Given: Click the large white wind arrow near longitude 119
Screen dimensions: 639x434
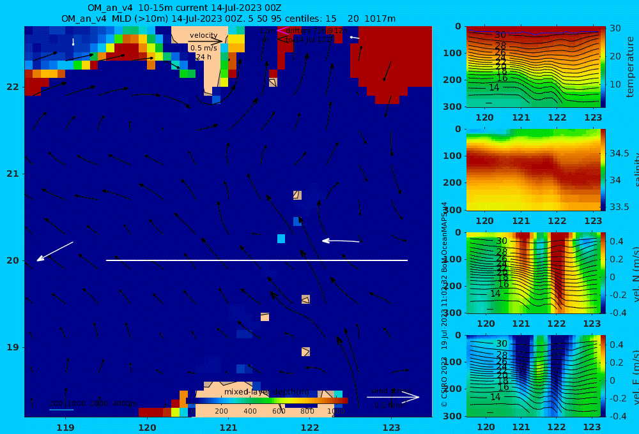Looking at the screenshot, I should (x=55, y=251).
